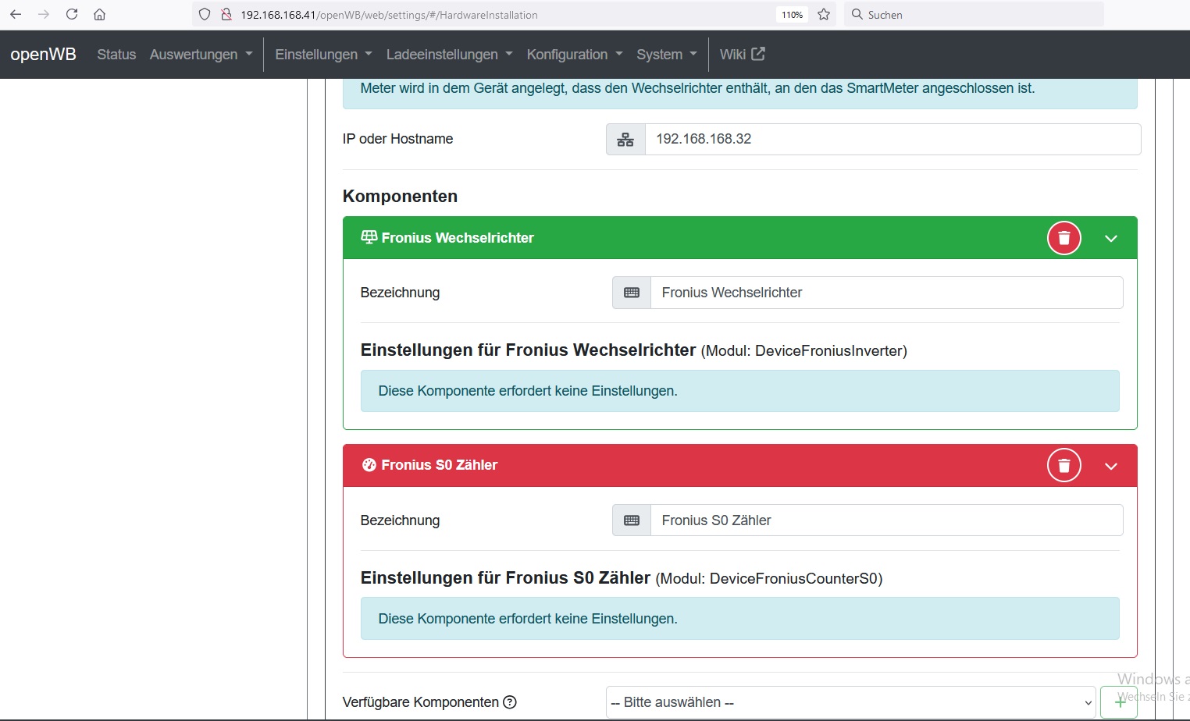Click keyboard icon beside Wechselrichter Bezeichnung
Screen dimensions: 1190x721
coord(632,293)
